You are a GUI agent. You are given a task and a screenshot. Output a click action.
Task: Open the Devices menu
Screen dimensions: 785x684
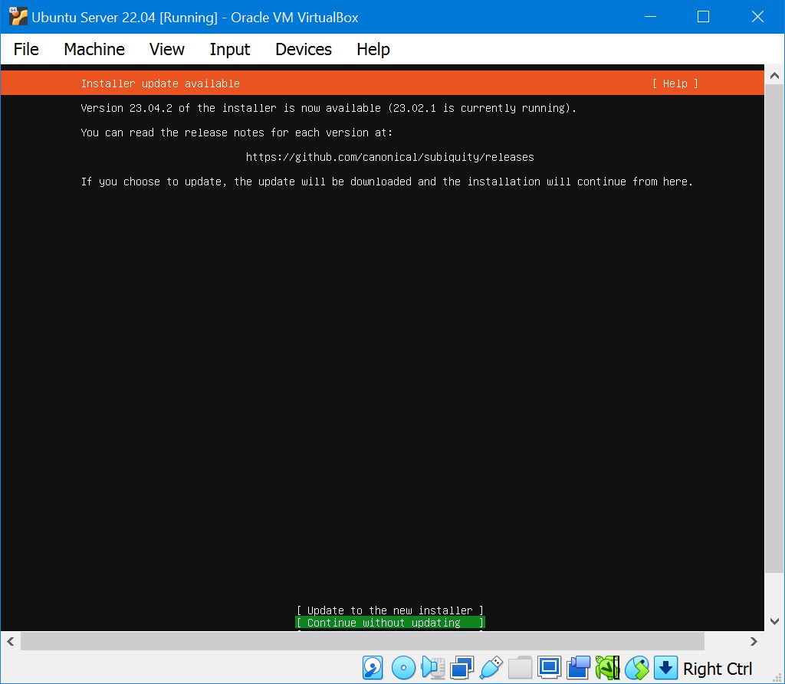pyautogui.click(x=304, y=49)
